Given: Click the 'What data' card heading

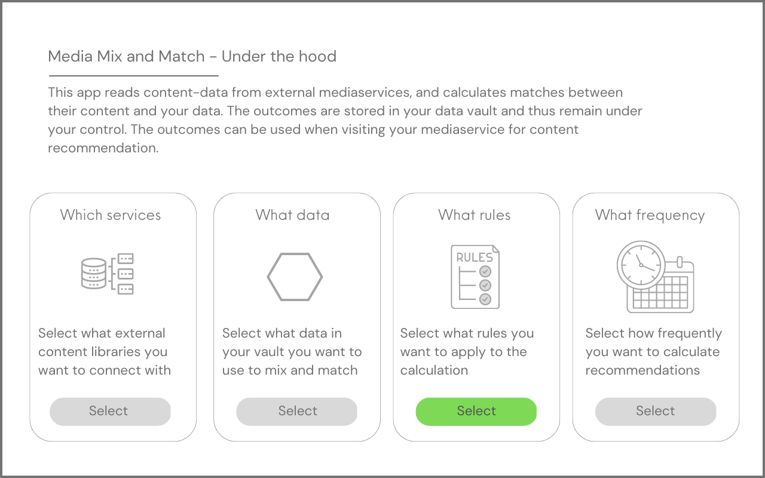Looking at the screenshot, I should pos(293,215).
